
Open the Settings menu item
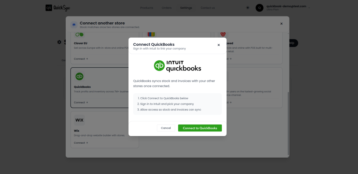[x=186, y=8]
